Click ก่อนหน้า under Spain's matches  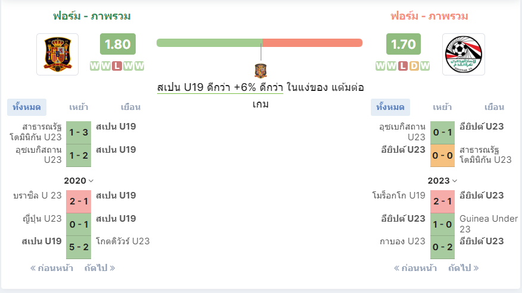pyautogui.click(x=52, y=268)
